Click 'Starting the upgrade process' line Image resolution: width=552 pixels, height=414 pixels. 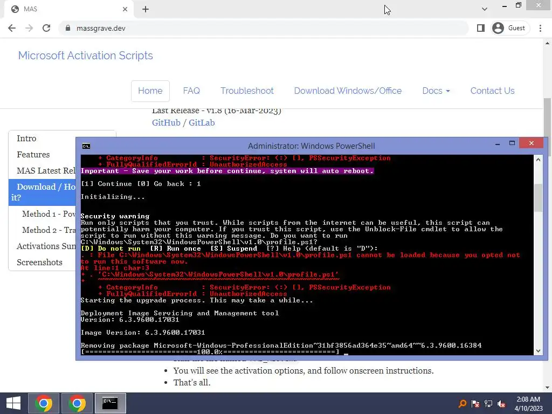(x=196, y=300)
